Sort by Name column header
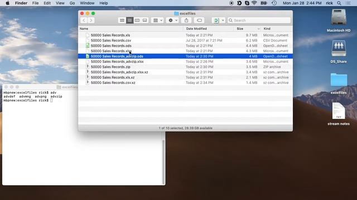The width and height of the screenshot is (357, 200). point(84,29)
